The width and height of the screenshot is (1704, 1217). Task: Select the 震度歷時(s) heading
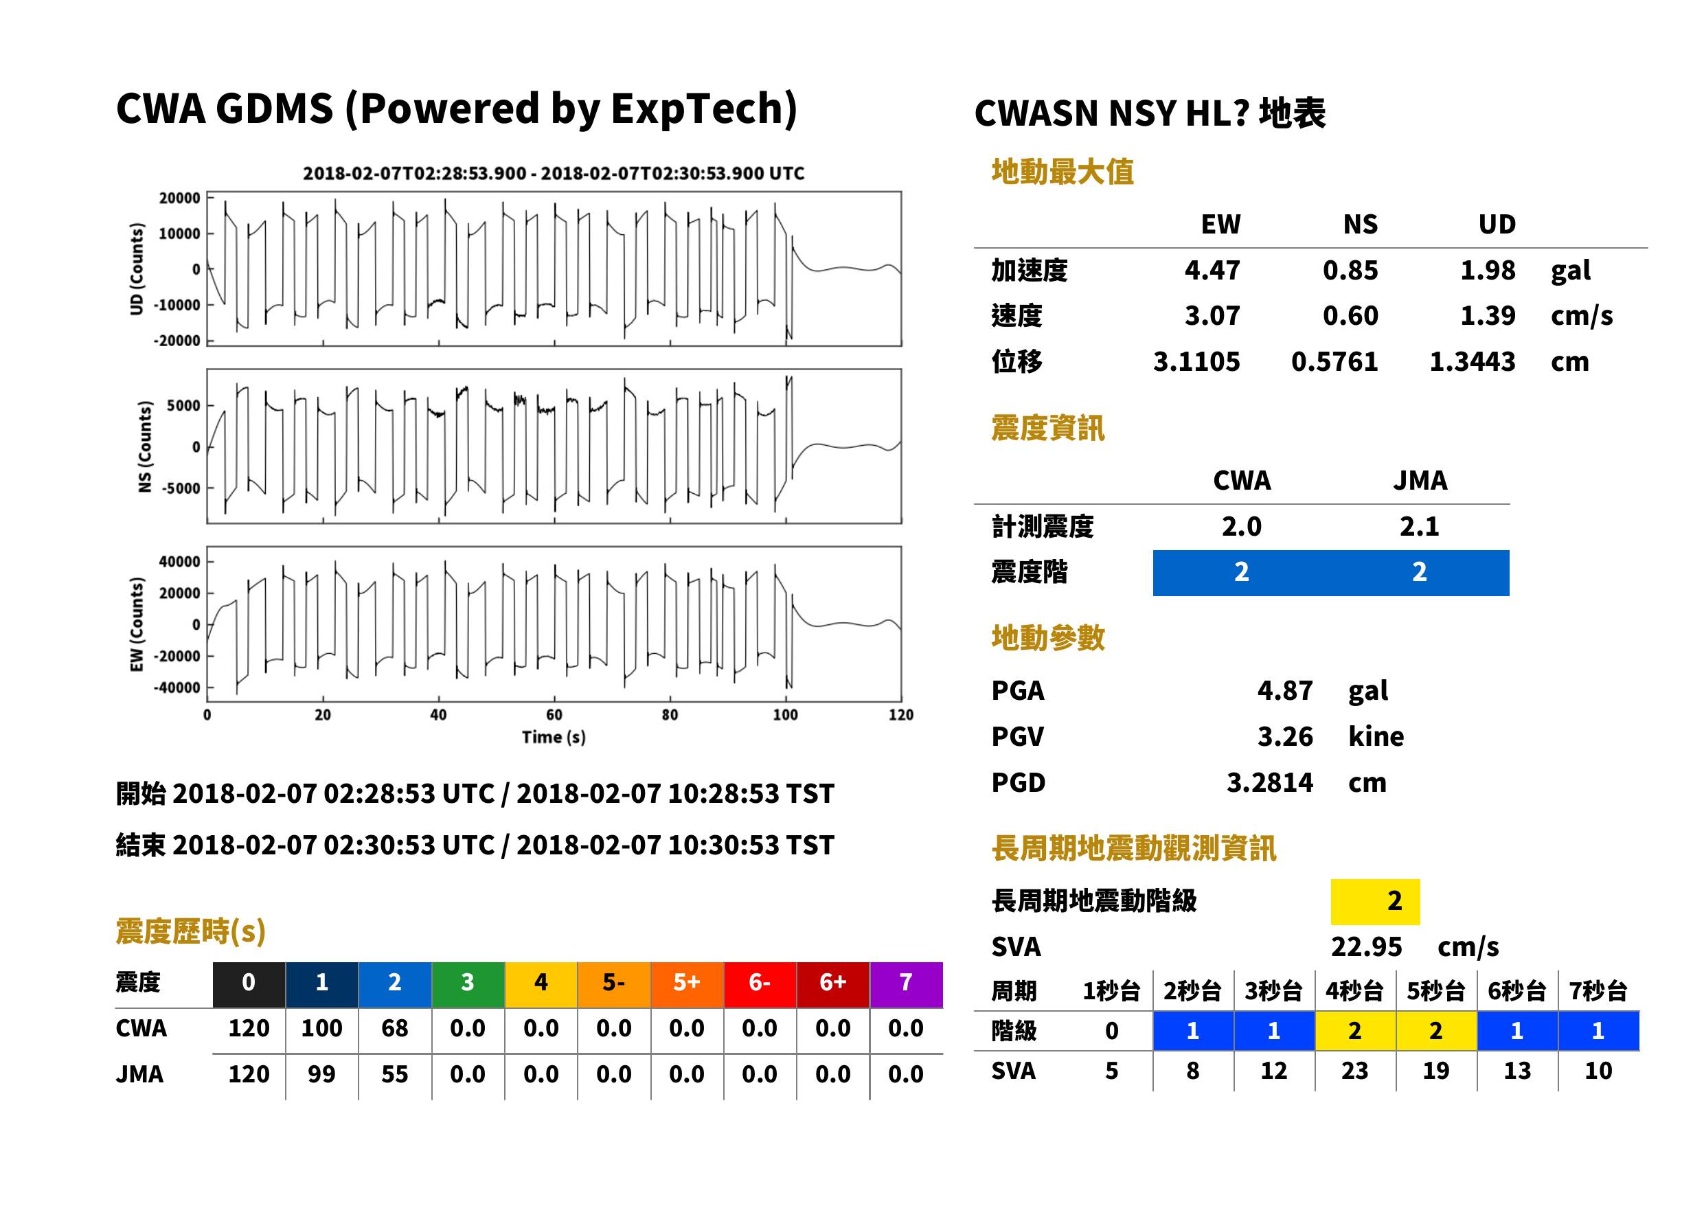coord(191,931)
